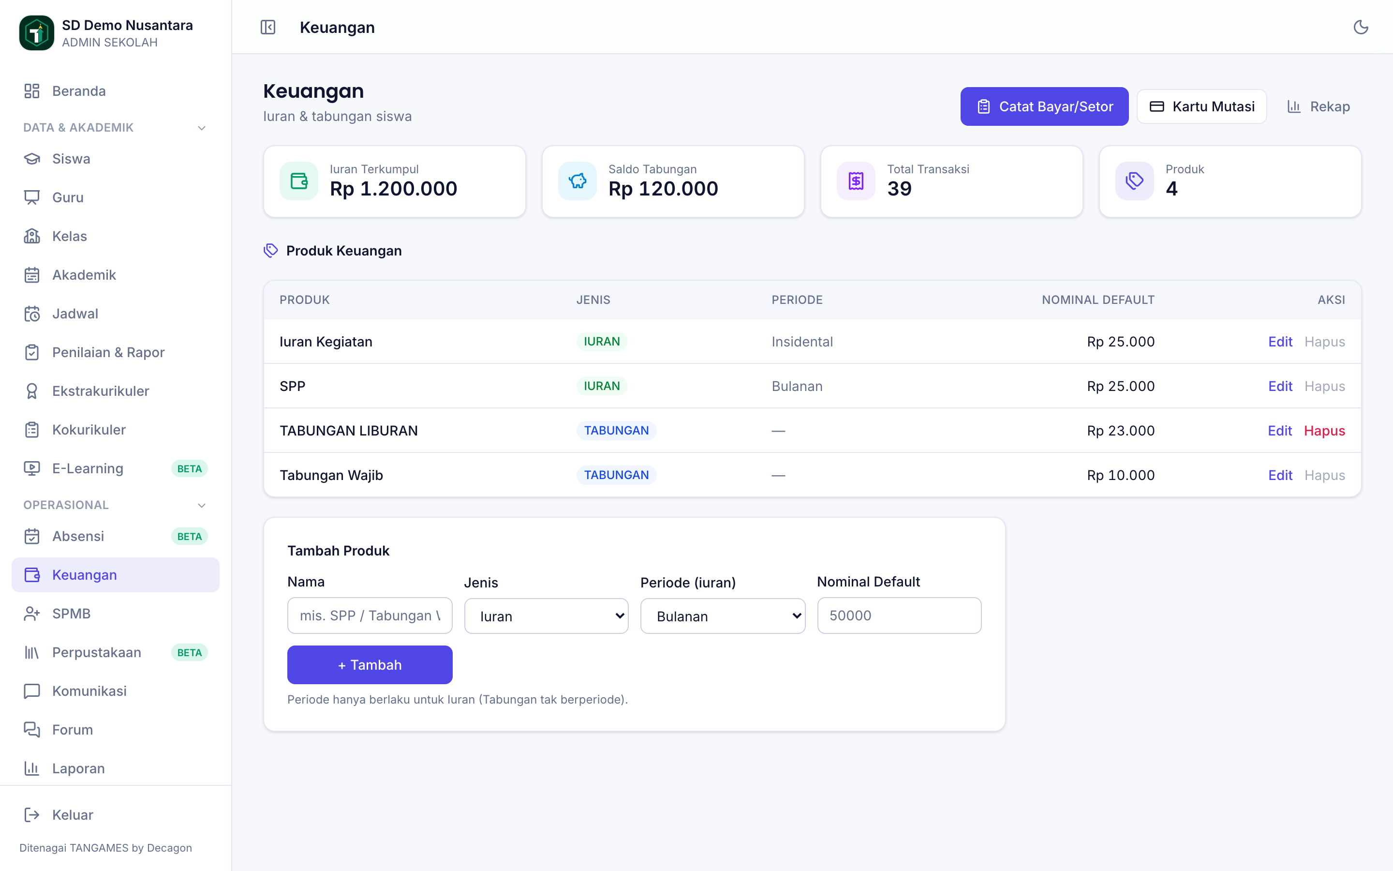Click Hapus for Tabungan Wajib
The image size is (1393, 871).
(x=1324, y=475)
